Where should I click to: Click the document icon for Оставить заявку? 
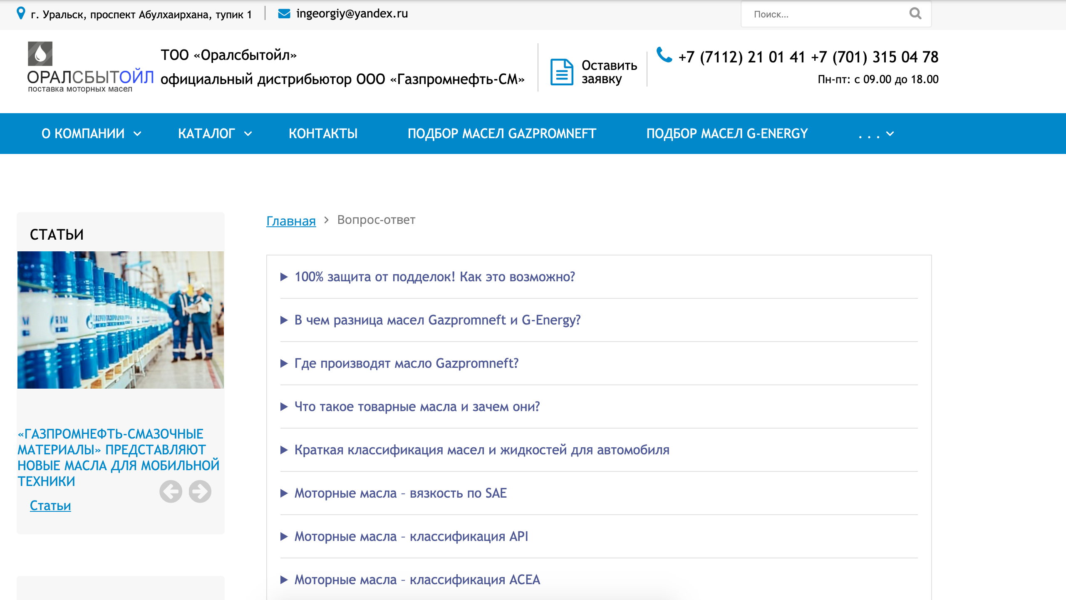[x=562, y=72]
